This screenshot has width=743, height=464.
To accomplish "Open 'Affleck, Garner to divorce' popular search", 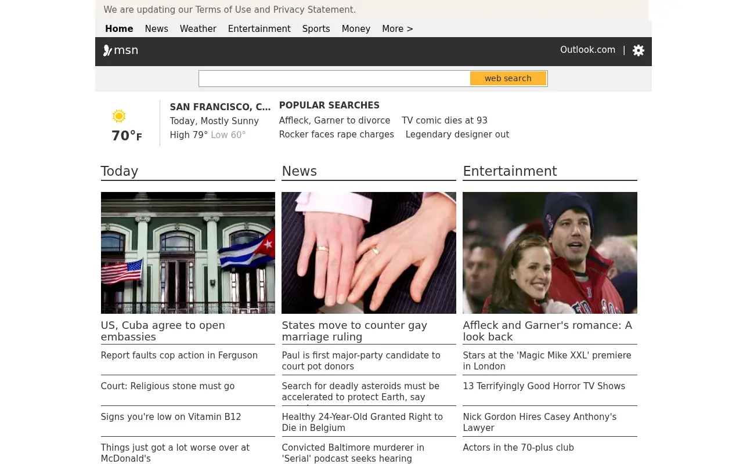I will coord(334,121).
